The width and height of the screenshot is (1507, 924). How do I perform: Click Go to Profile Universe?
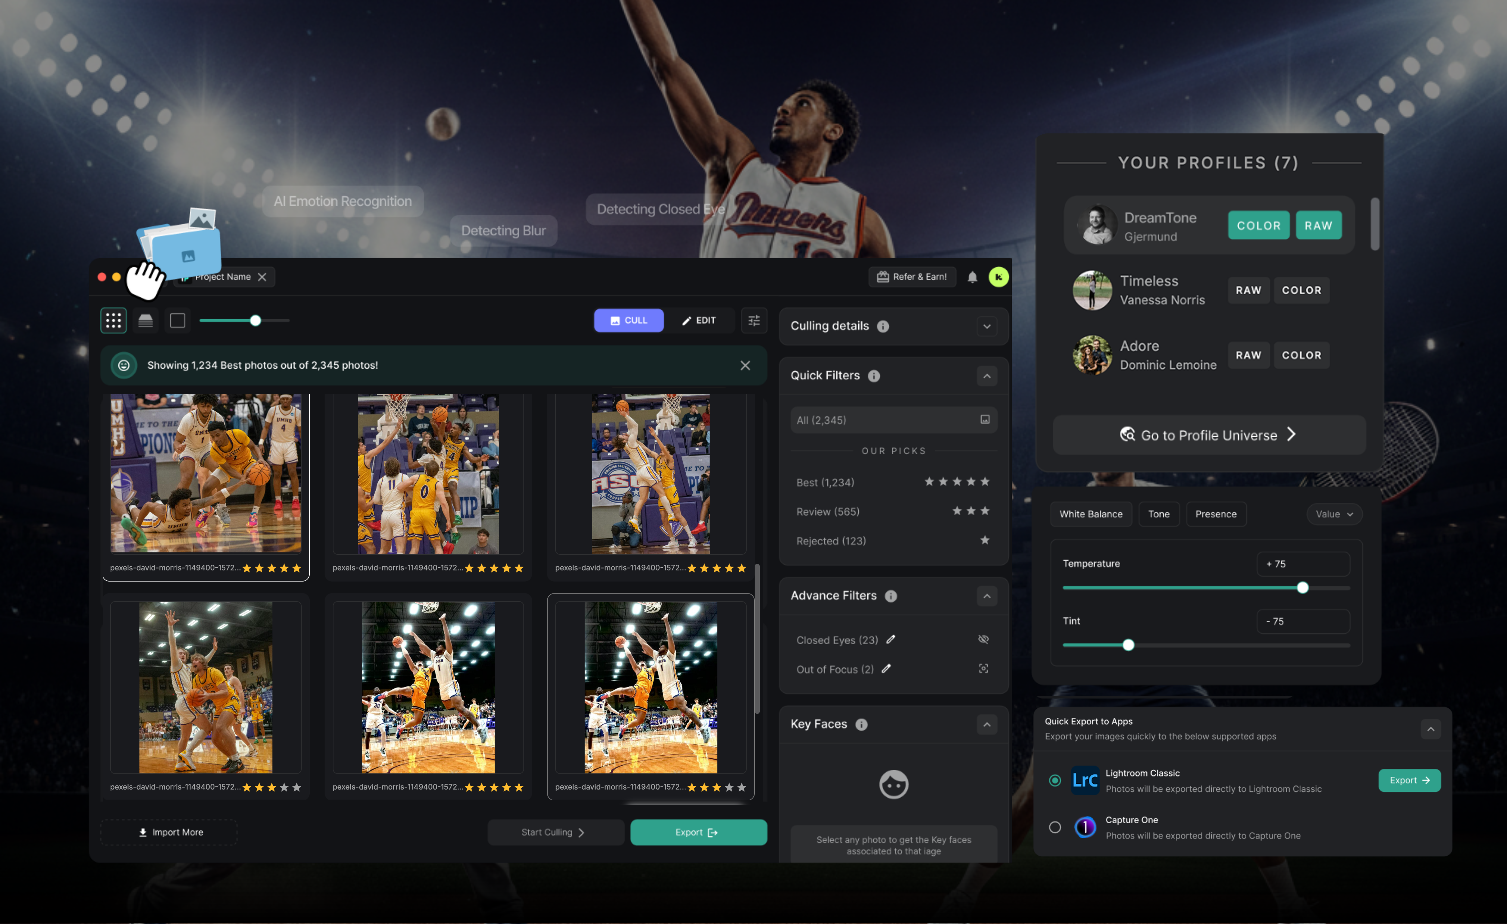coord(1208,435)
